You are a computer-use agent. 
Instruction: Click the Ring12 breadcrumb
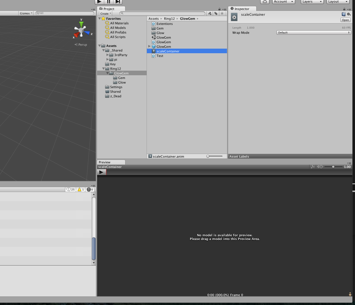click(x=169, y=19)
